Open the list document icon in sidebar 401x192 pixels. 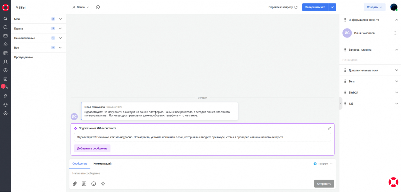(5, 79)
